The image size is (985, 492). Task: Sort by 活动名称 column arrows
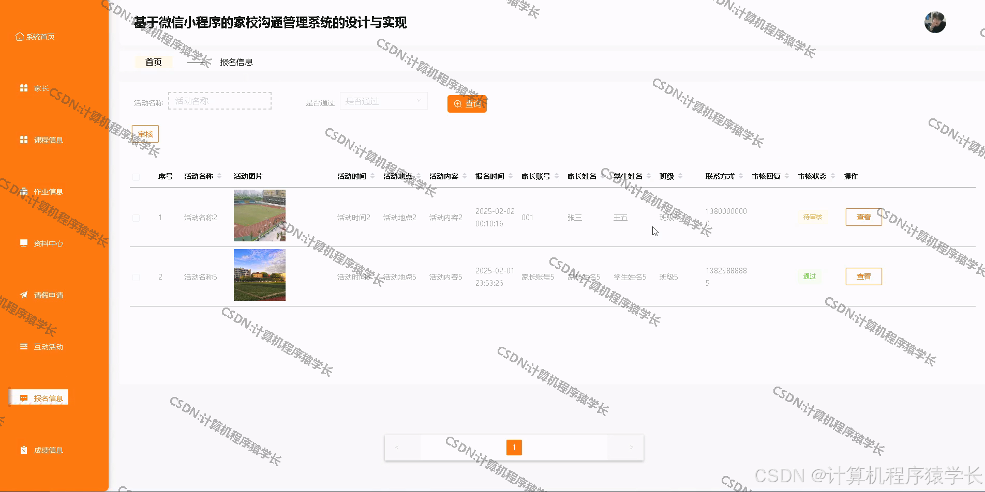click(x=219, y=176)
